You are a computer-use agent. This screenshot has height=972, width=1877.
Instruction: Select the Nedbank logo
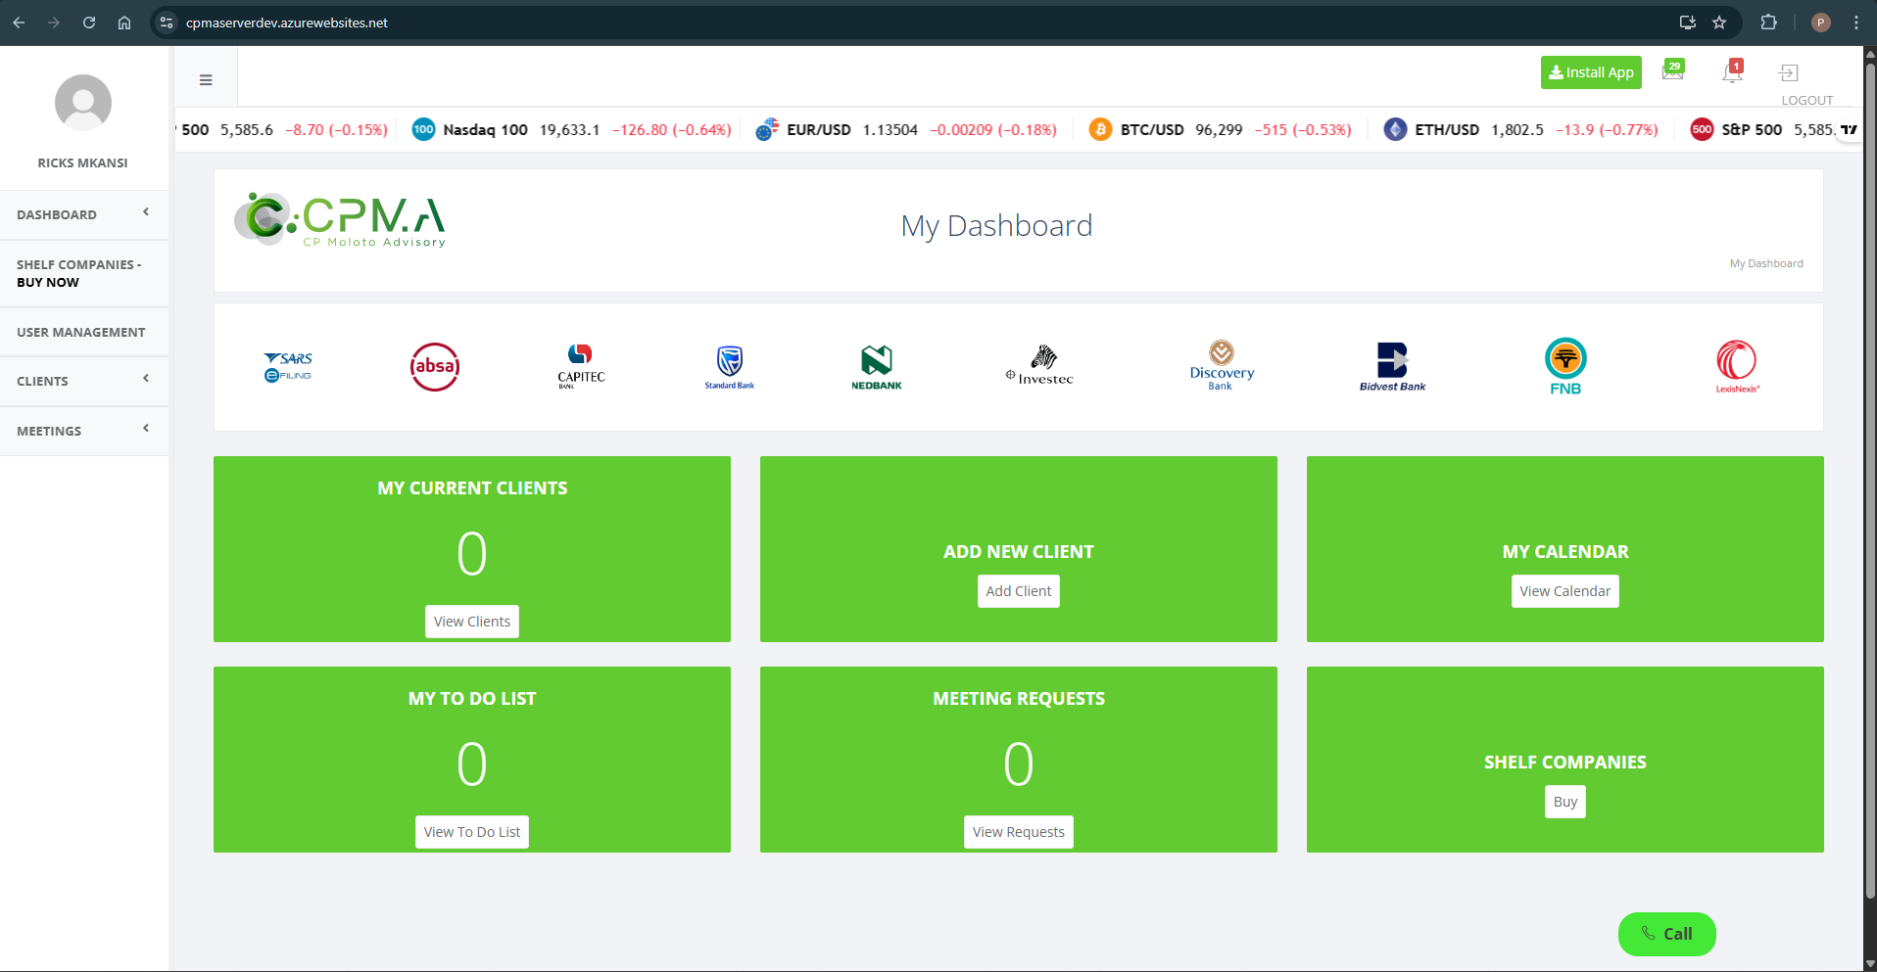click(x=876, y=367)
